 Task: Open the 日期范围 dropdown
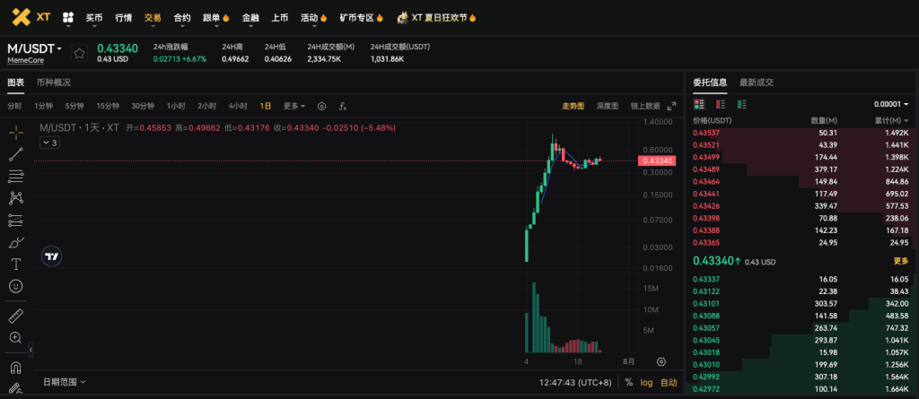[65, 382]
